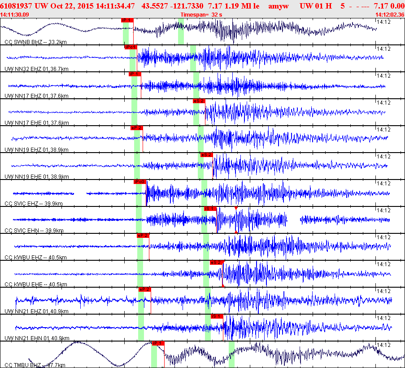The height and width of the screenshot is (368, 405).
Task: Click the eS 2 flag on NN17 EHE
Action: 199,101
